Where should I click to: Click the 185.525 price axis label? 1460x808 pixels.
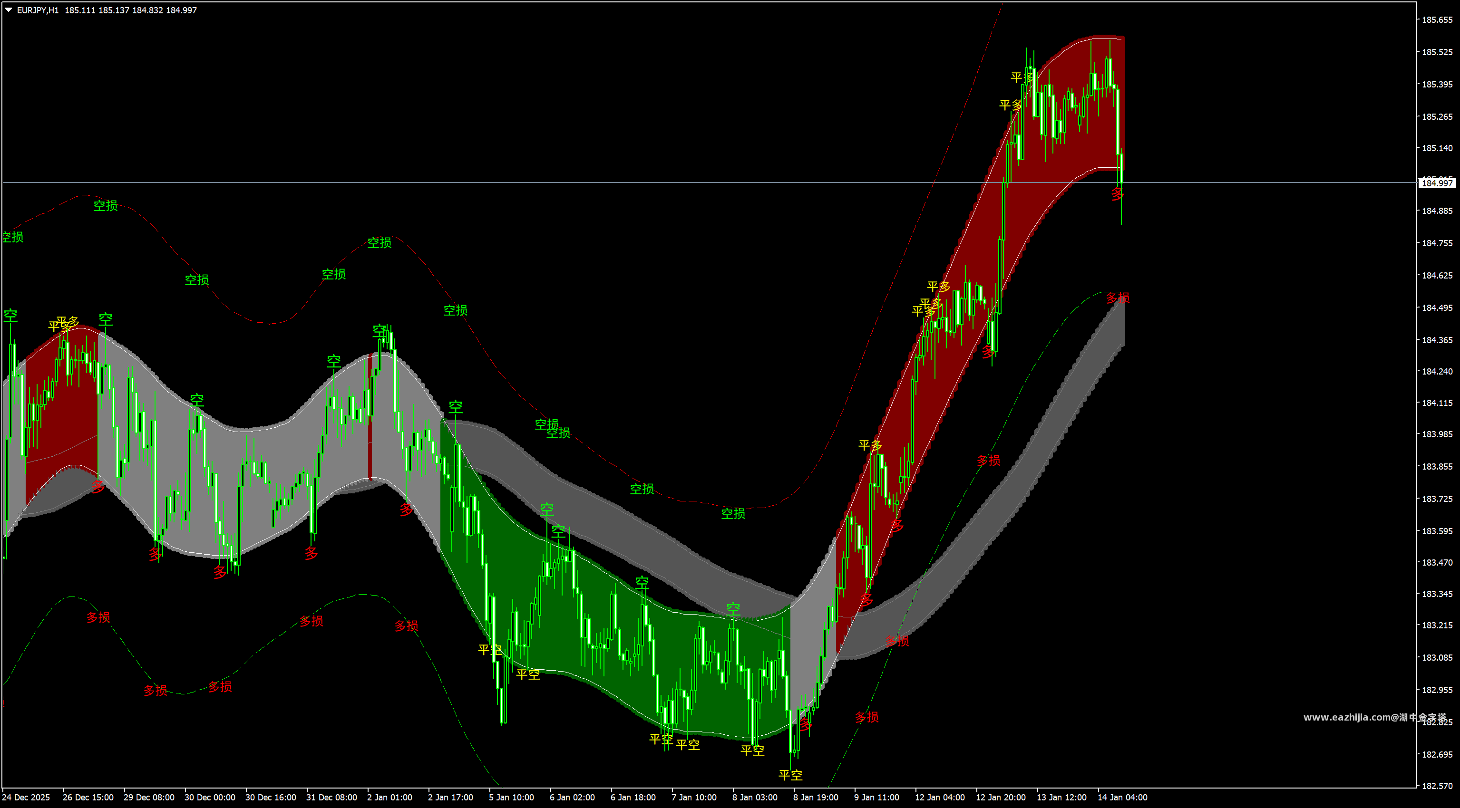(x=1437, y=52)
